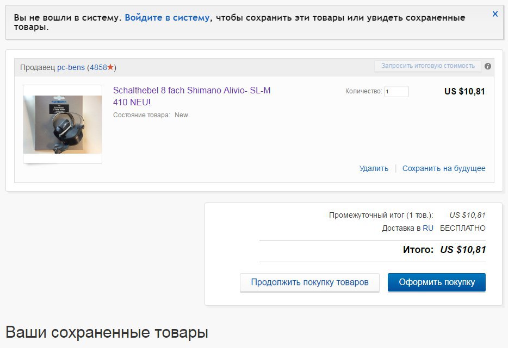
Task: Close the sign-in notification banner
Action: [495, 14]
